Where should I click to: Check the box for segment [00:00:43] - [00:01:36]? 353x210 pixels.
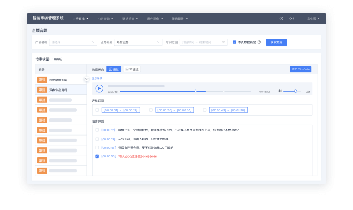(x=205, y=110)
